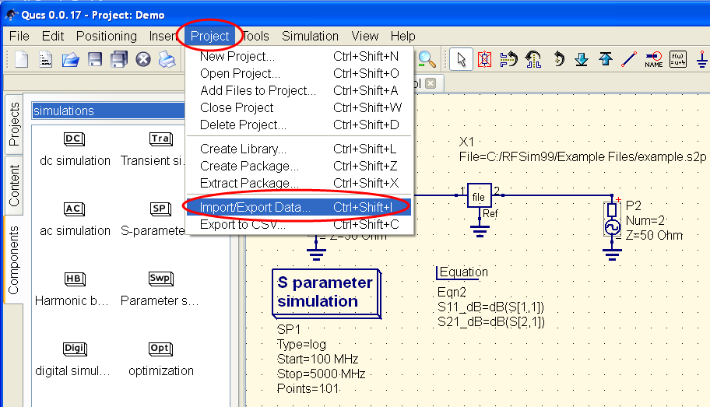This screenshot has height=407, width=710.
Task: Open the Simulation menu
Action: 310,36
